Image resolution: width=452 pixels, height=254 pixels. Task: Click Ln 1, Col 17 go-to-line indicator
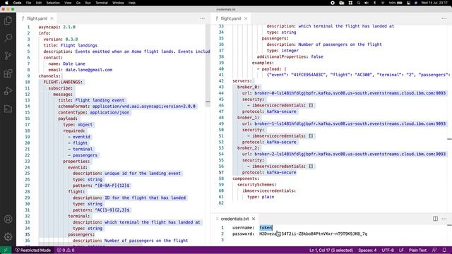pos(331,250)
